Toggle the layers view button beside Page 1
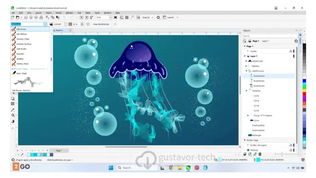316x178 pixels. click(x=250, y=41)
